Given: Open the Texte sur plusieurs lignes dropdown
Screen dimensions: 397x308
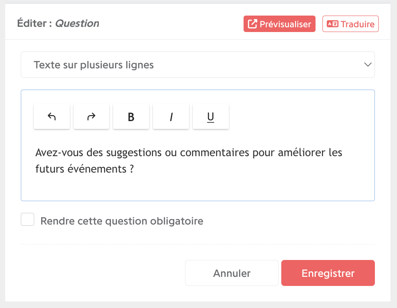Looking at the screenshot, I should pyautogui.click(x=198, y=65).
